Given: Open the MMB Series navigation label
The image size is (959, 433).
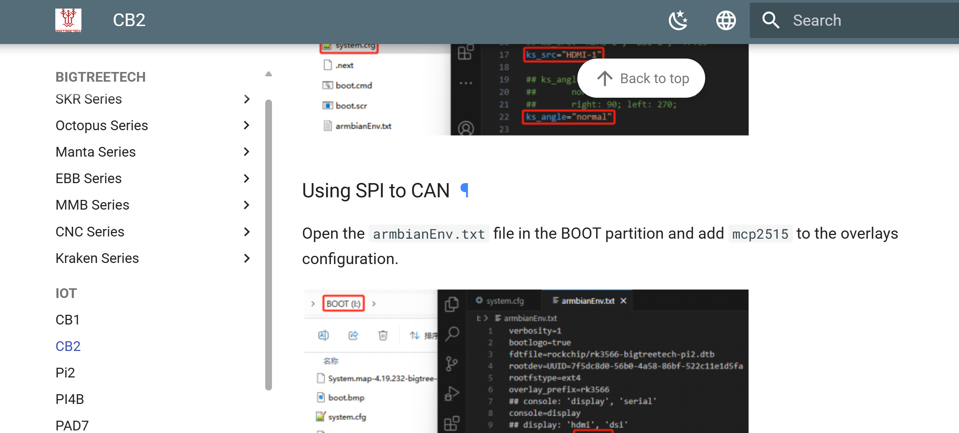Looking at the screenshot, I should point(92,205).
